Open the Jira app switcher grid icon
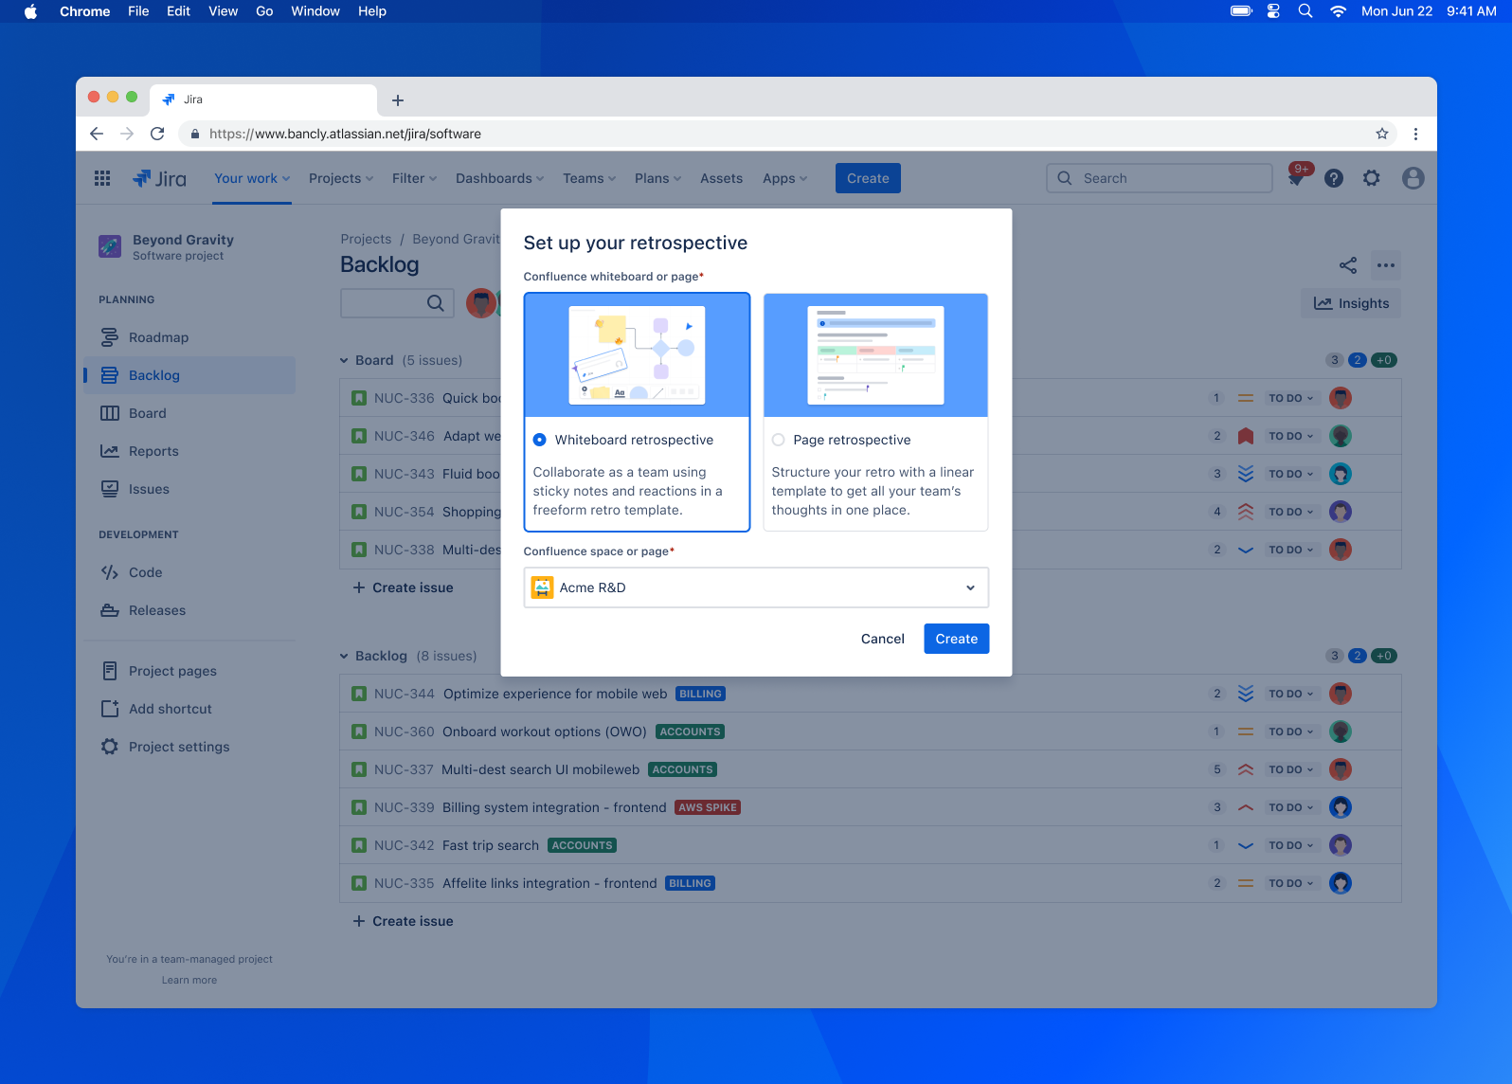1512x1084 pixels. pos(102,178)
